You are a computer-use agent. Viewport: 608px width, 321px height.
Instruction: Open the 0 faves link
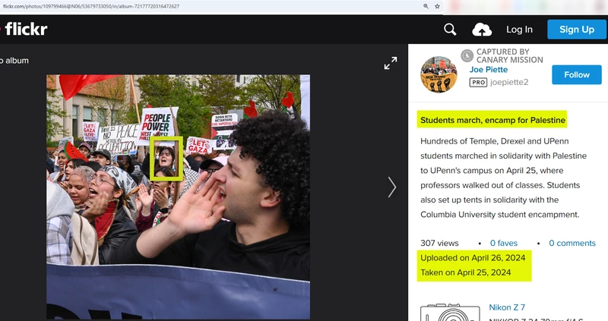pos(503,243)
